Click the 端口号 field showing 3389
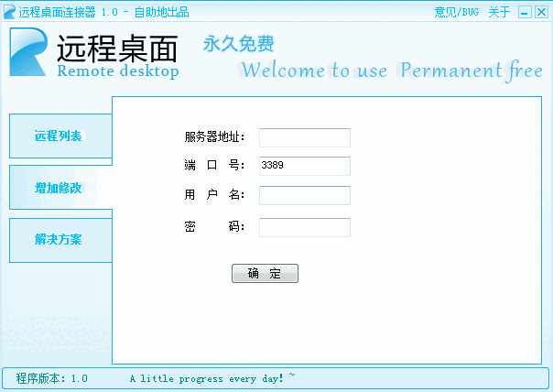This screenshot has height=392, width=553. click(x=305, y=166)
